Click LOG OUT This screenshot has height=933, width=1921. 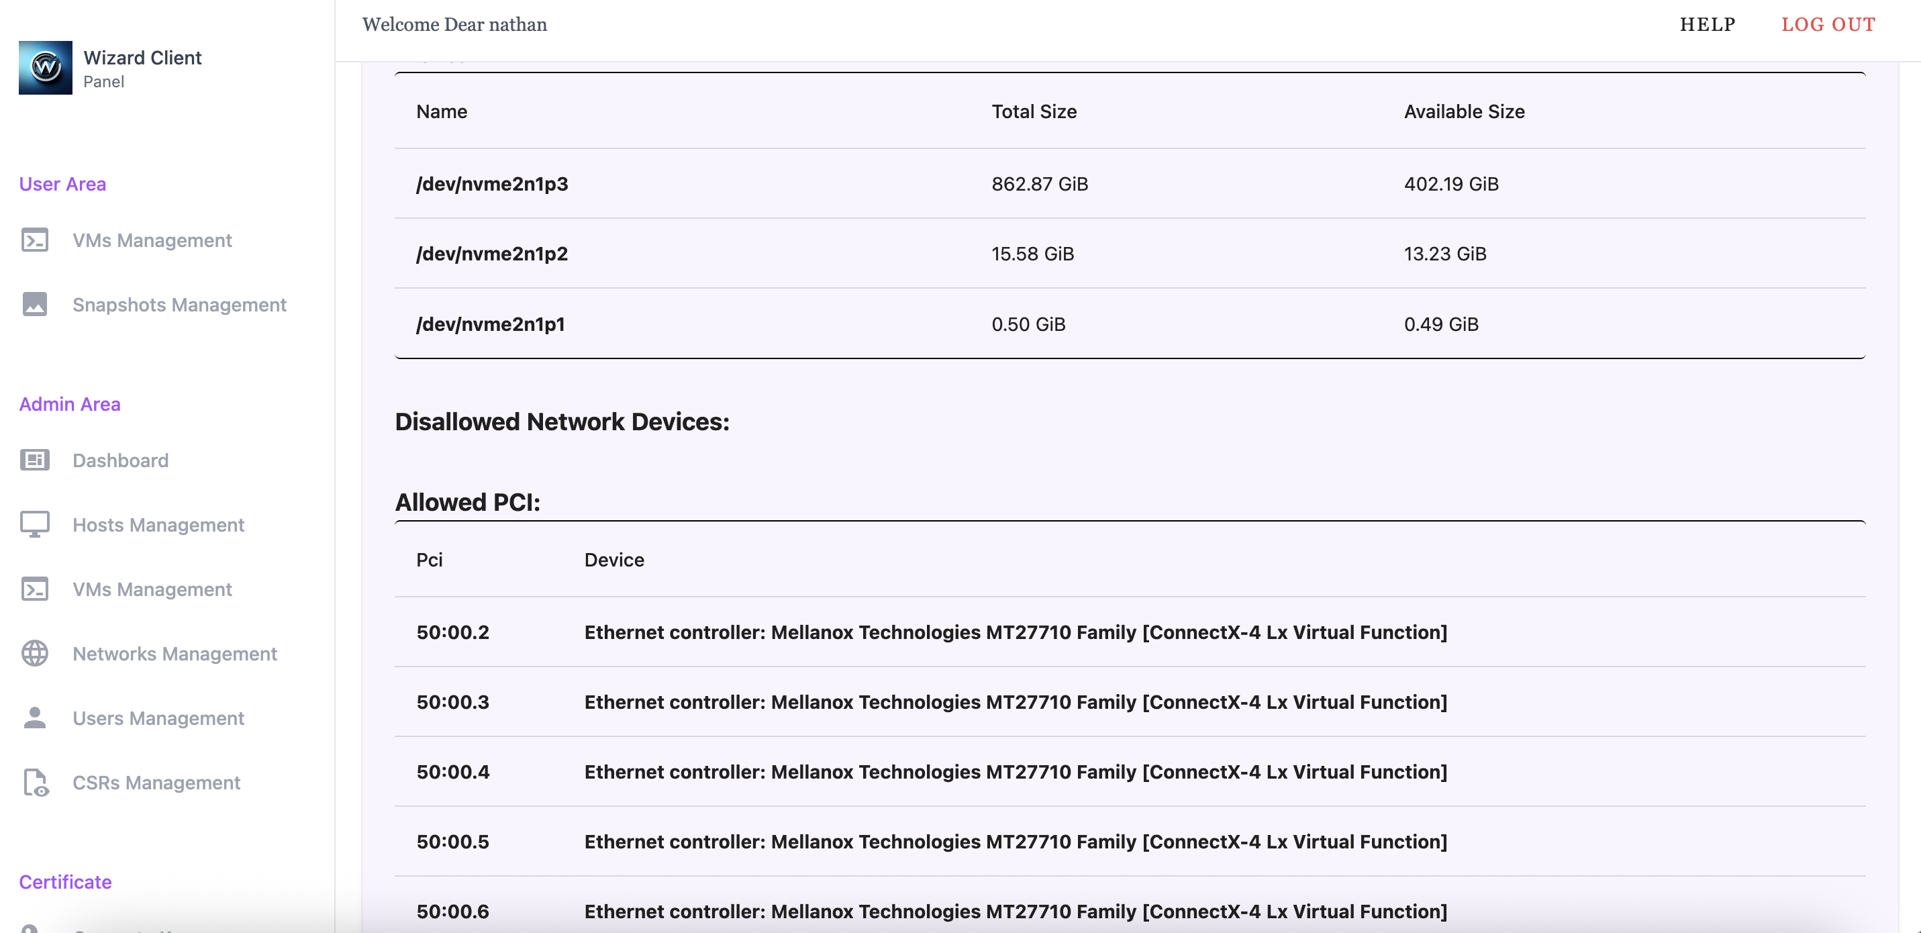coord(1828,24)
